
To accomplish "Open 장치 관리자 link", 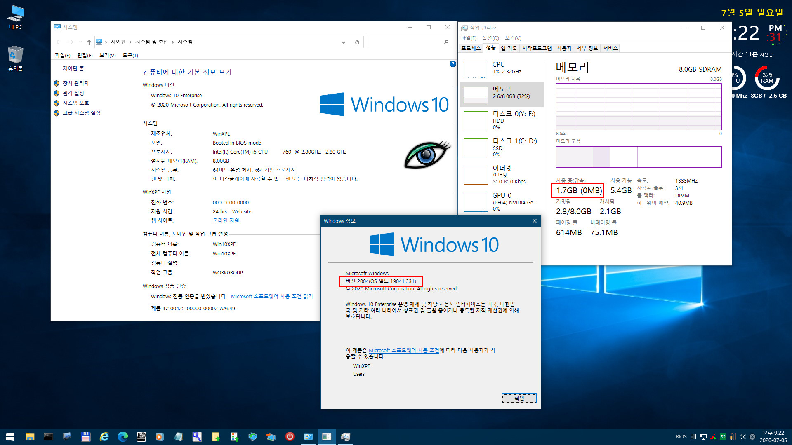I will point(75,83).
